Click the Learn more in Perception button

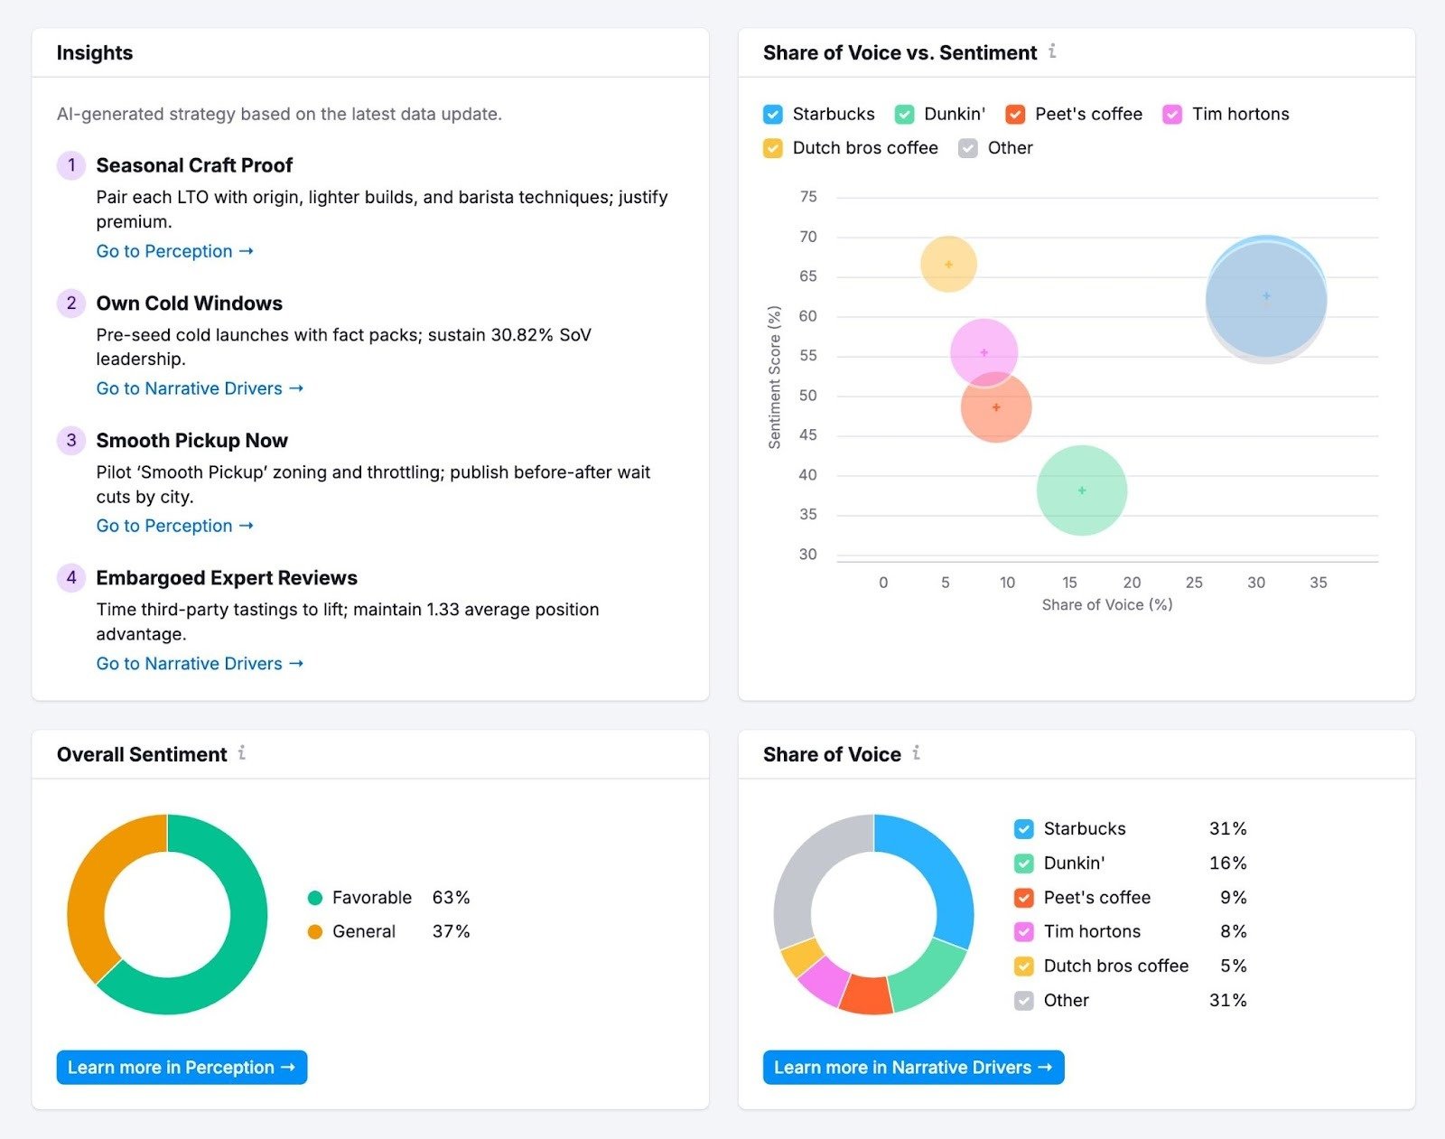181,1067
